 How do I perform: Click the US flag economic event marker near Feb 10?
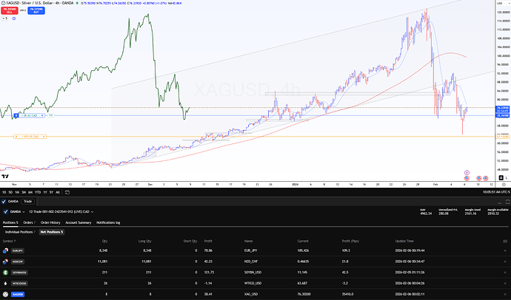(478, 178)
